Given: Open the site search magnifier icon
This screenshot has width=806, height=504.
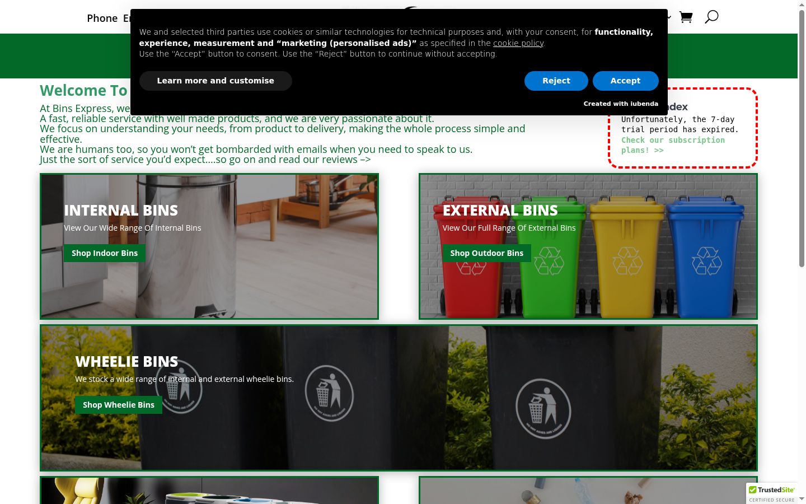Looking at the screenshot, I should pos(711,17).
